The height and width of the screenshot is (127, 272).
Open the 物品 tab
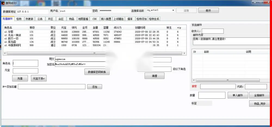[x=72, y=19]
